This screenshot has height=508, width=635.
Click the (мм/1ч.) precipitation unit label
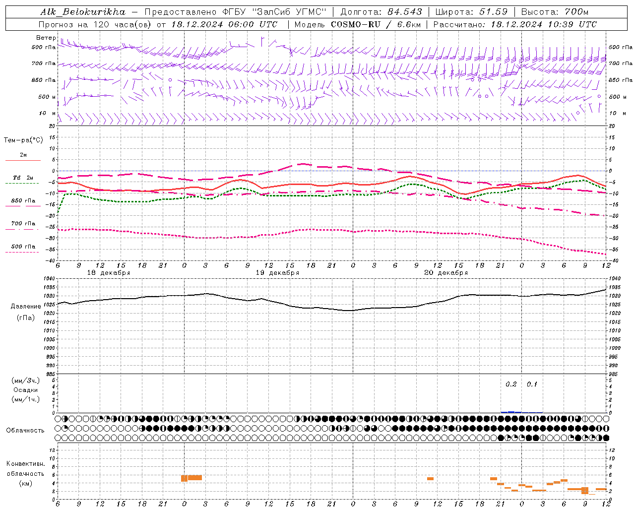pyautogui.click(x=26, y=399)
